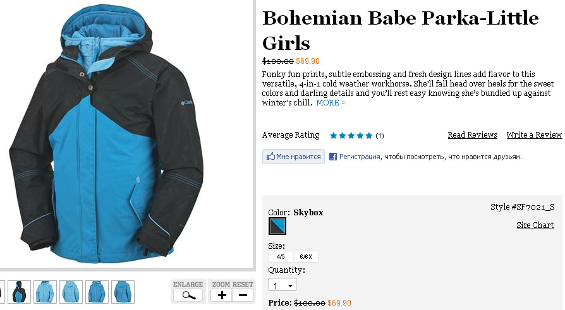Click the five-star average rating icons
The image size is (565, 310).
(x=351, y=135)
